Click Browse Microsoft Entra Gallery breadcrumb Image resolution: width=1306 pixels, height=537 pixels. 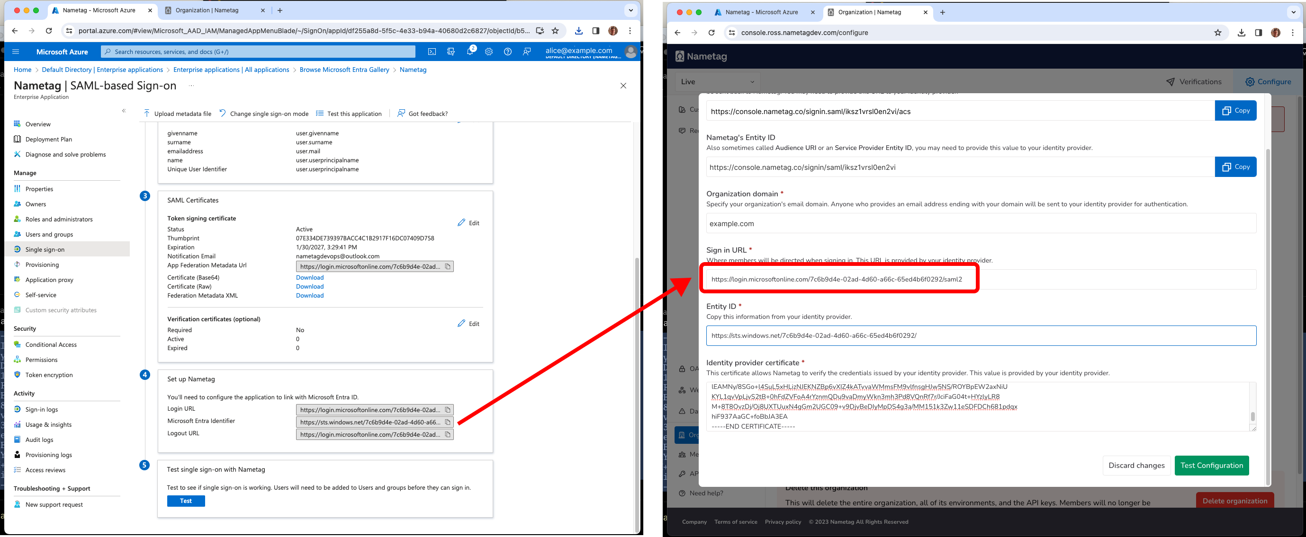tap(344, 70)
